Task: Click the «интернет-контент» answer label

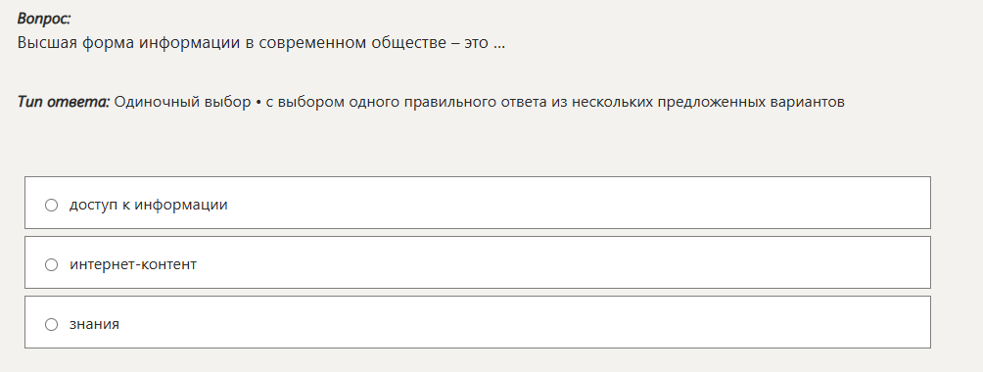Action: (x=133, y=264)
